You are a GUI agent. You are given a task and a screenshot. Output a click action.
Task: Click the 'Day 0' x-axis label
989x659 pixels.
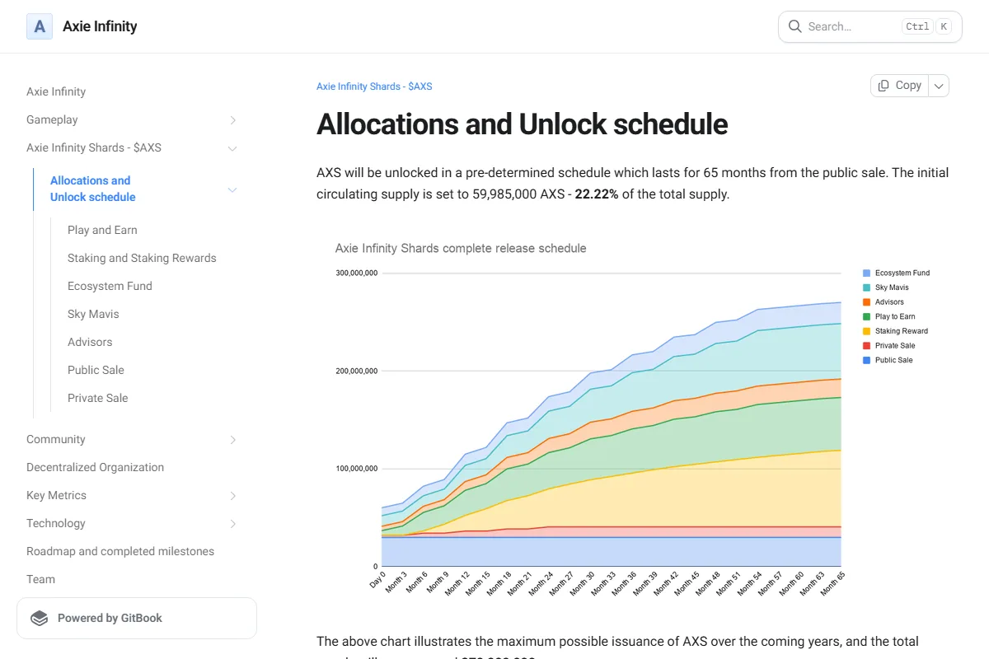pyautogui.click(x=377, y=580)
